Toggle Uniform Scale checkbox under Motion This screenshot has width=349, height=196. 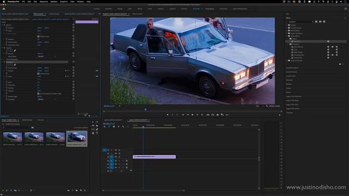tap(38, 36)
